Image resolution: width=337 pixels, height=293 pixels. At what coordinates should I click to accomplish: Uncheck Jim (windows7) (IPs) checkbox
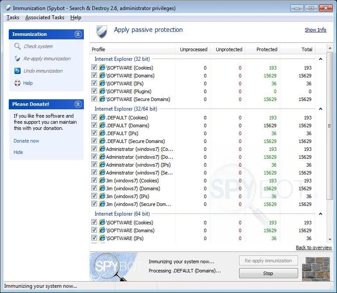(94, 196)
